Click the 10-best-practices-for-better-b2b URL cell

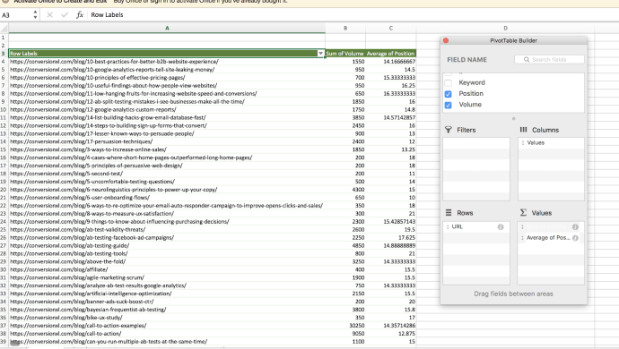(167, 62)
